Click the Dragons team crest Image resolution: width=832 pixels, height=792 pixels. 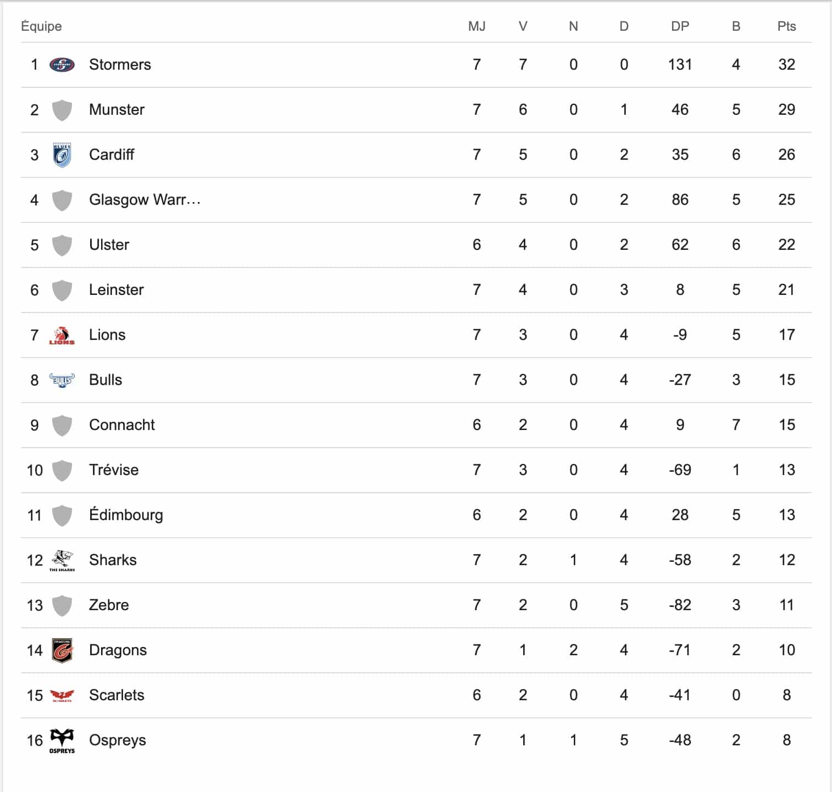[x=62, y=650]
